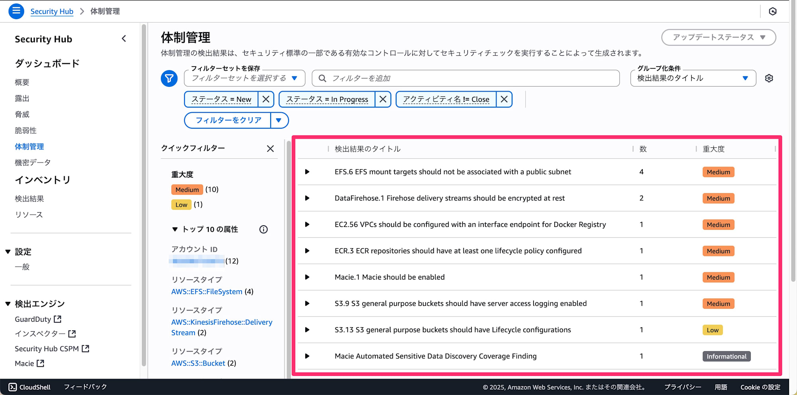Open Cookie の設定 in the footer
Image resolution: width=797 pixels, height=395 pixels.
click(x=760, y=387)
